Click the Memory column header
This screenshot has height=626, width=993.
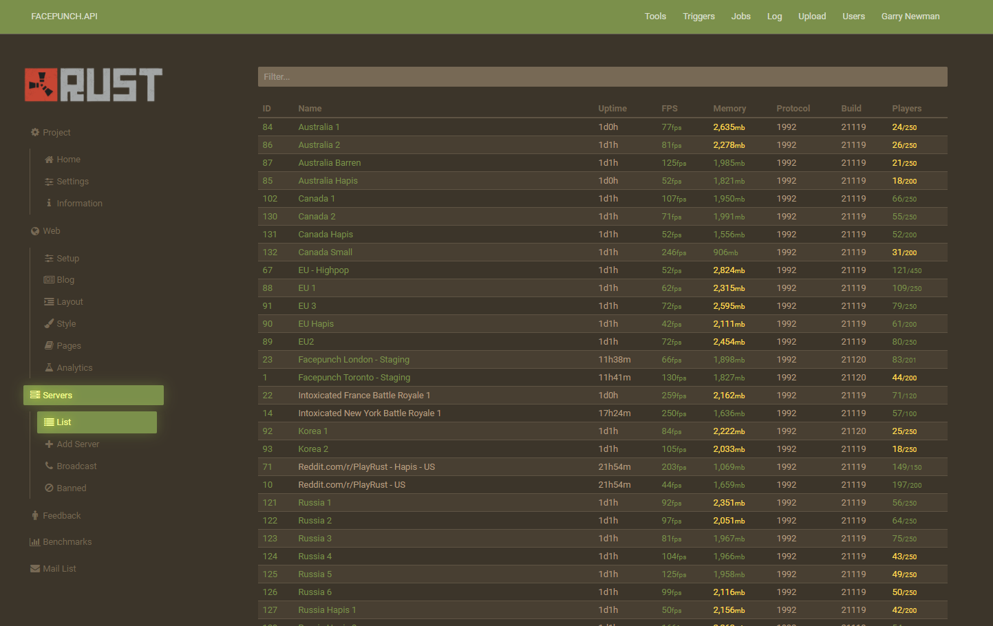[729, 109]
